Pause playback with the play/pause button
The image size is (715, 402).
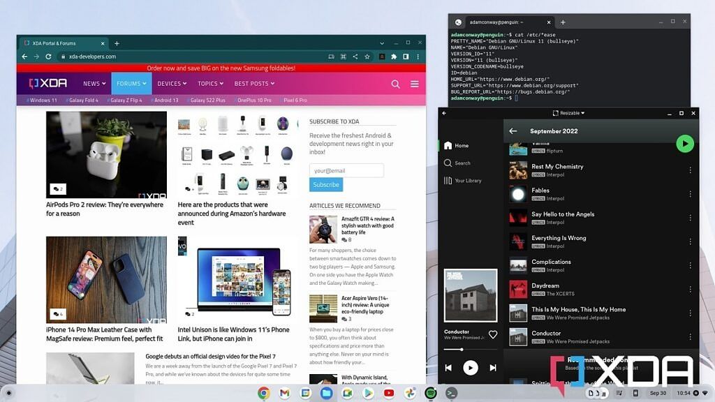[x=471, y=368]
